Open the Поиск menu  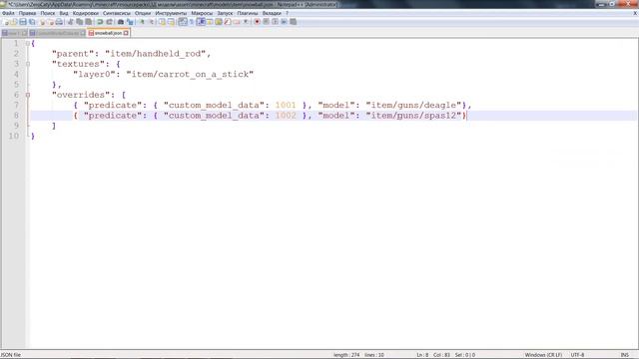[x=48, y=13]
